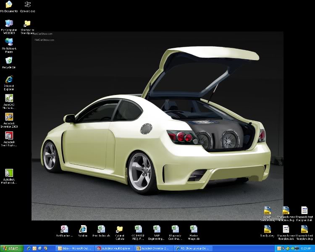Open the Coach Section.dwg file icon

pos(268,214)
